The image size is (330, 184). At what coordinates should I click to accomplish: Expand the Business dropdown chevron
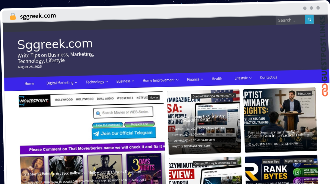pos(133,81)
